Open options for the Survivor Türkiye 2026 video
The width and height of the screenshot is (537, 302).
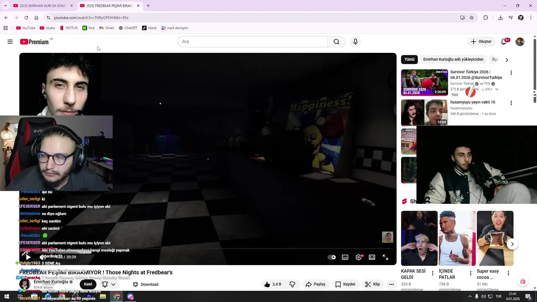pyautogui.click(x=511, y=73)
